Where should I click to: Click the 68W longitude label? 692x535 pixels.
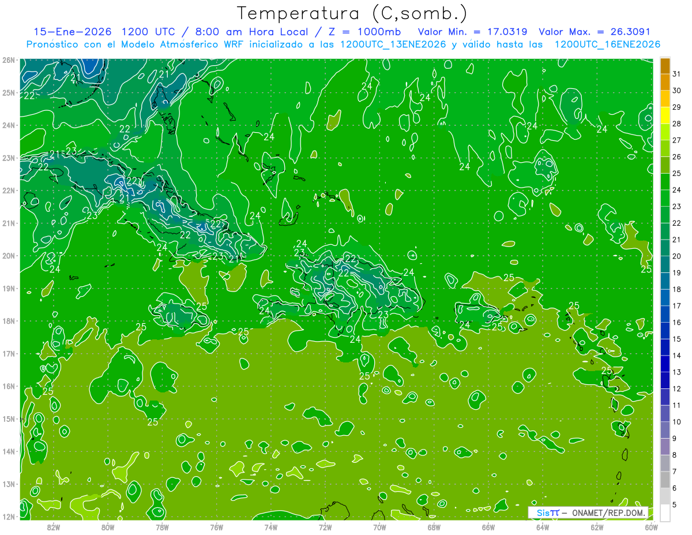click(x=434, y=527)
